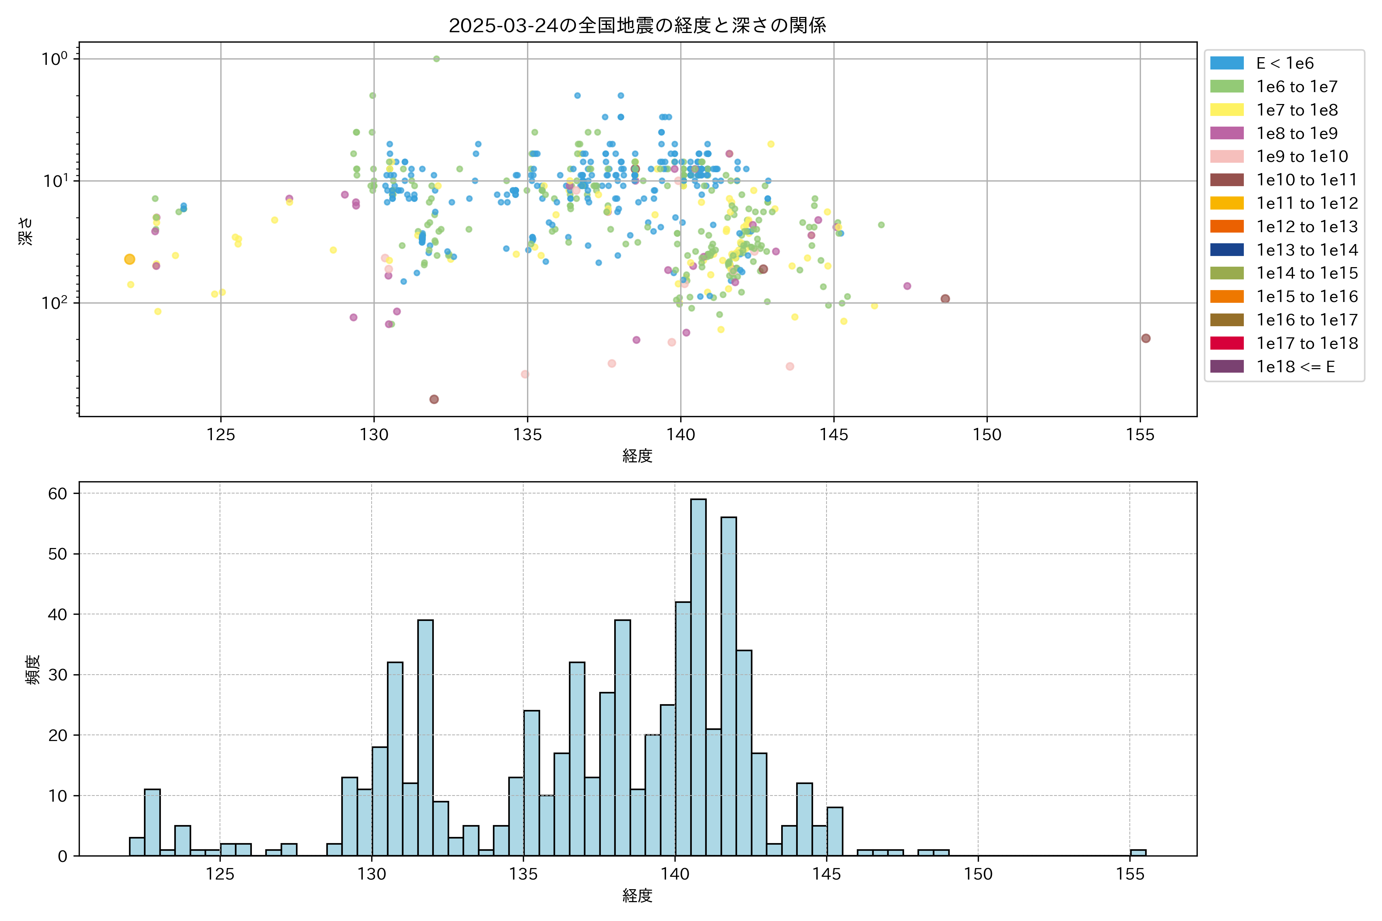The image size is (1382, 921).
Task: Click the chart title with the 2025-03-24 date
Action: 638,25
